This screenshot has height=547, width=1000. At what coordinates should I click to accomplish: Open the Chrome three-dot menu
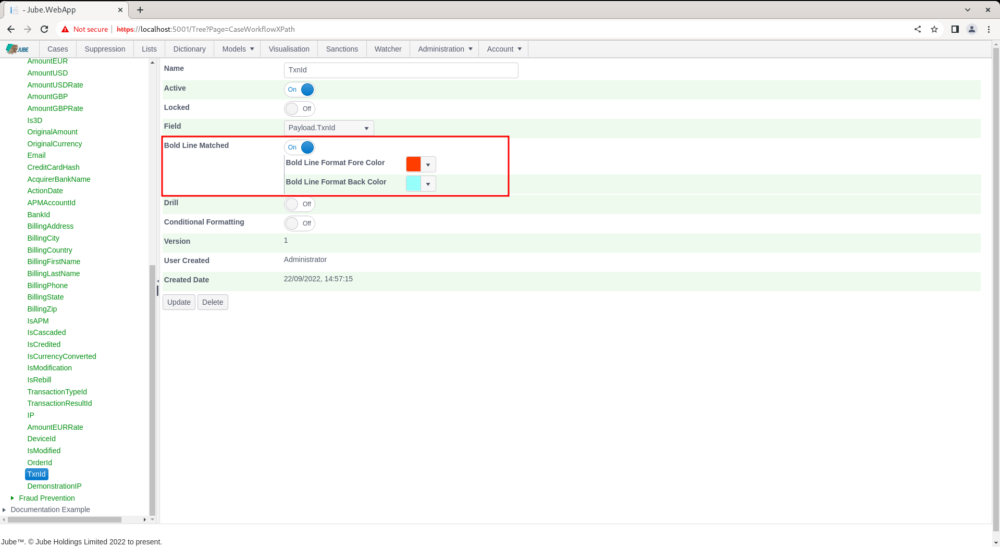(x=989, y=29)
